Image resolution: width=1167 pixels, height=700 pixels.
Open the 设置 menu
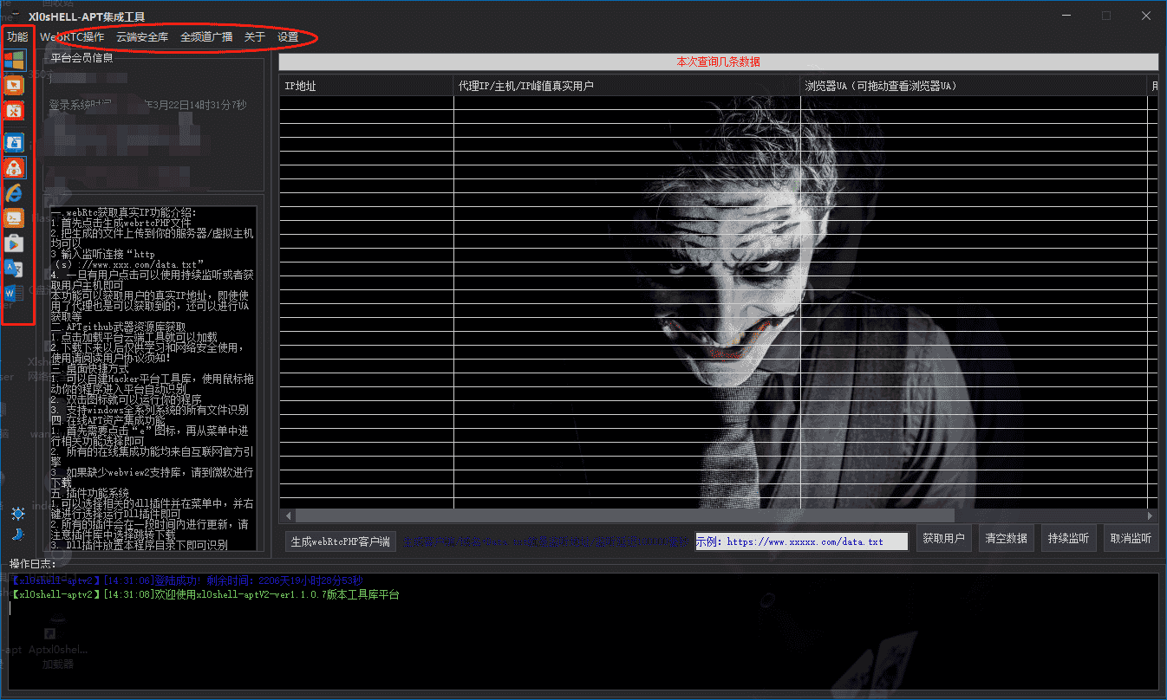288,38
